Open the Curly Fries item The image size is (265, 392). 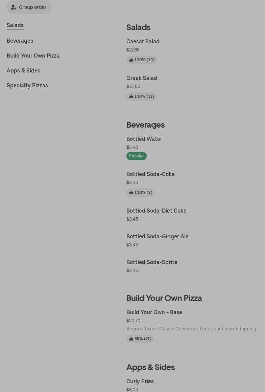click(140, 381)
